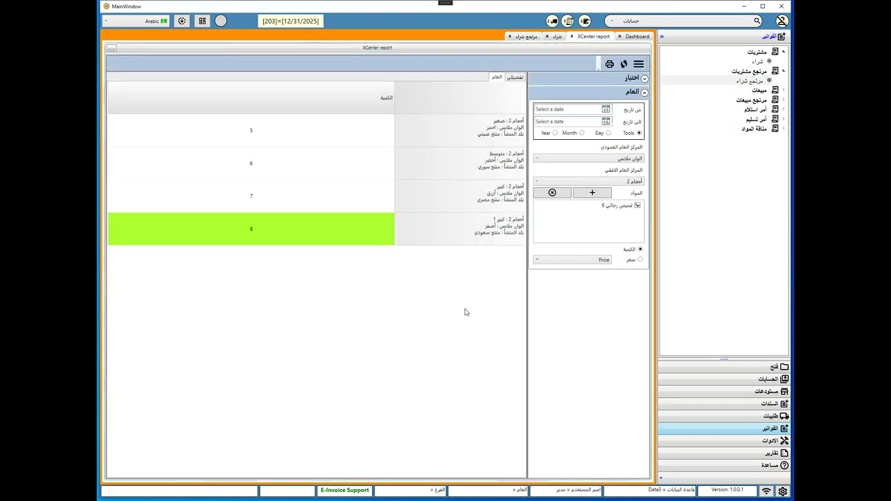Switch to the مرتجع شراء tab
Screen dimensions: 891x501
(526, 36)
